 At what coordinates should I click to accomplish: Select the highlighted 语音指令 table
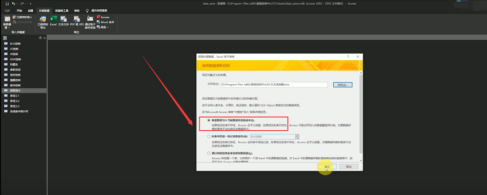coord(24,90)
